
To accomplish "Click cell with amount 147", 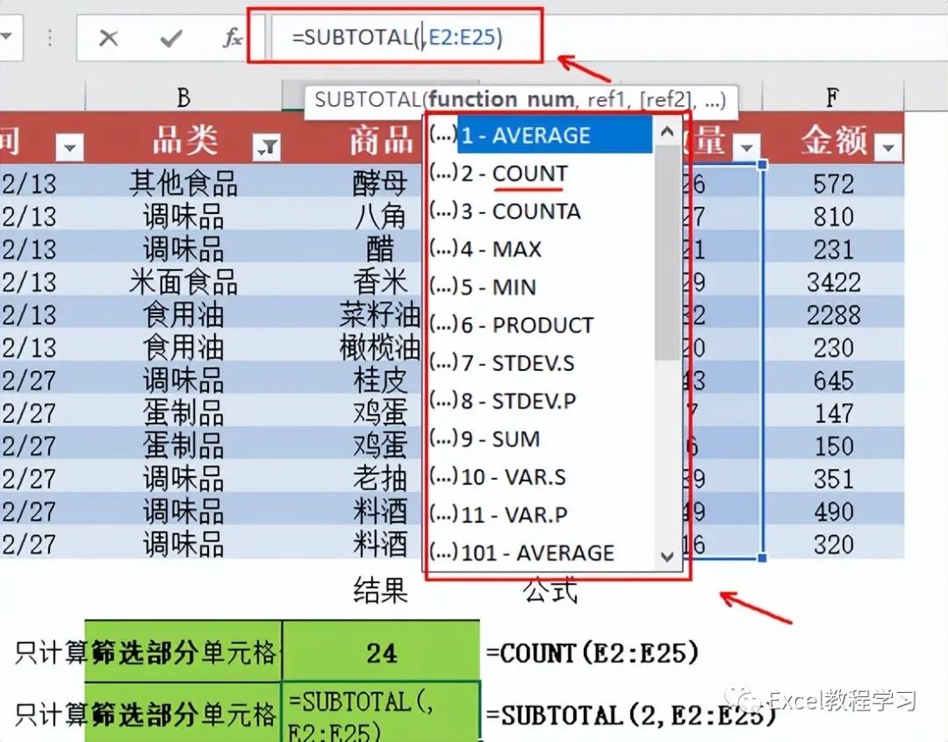I will 834,412.
